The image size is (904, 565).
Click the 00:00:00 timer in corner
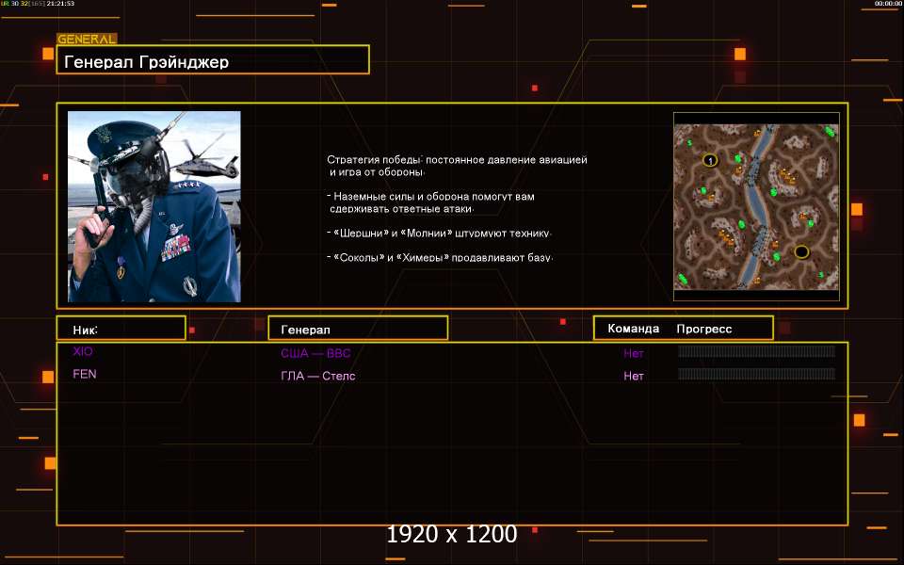pos(888,4)
